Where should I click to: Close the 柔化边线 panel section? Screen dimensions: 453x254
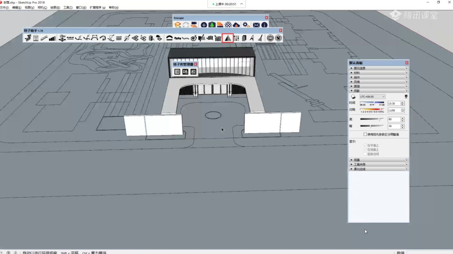406,169
